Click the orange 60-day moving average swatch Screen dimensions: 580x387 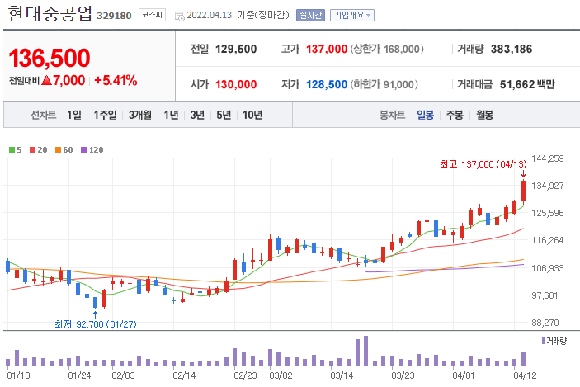click(58, 150)
